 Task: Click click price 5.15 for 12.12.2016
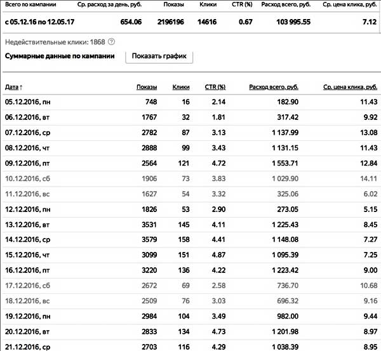(371, 209)
